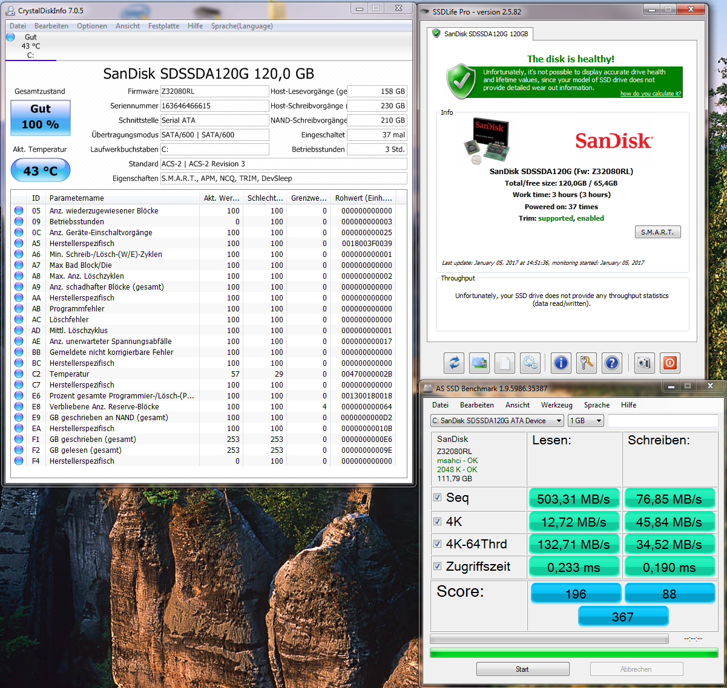Screen dimensions: 727x688
Task: Click status orb of row 05 reallocated blocks
Action: [19, 210]
